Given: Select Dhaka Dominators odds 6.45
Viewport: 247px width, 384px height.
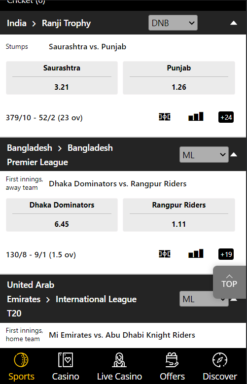Looking at the screenshot, I should pos(62,215).
